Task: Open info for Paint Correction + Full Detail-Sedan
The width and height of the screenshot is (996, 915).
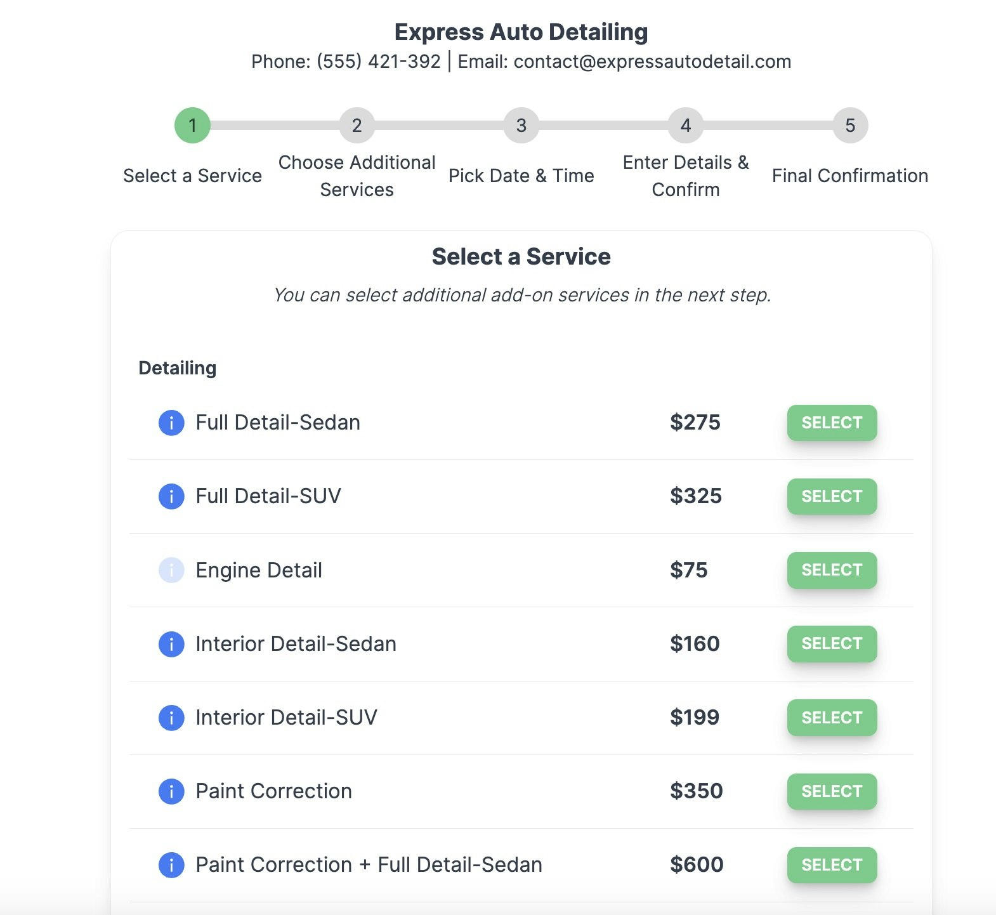Action: click(x=171, y=865)
